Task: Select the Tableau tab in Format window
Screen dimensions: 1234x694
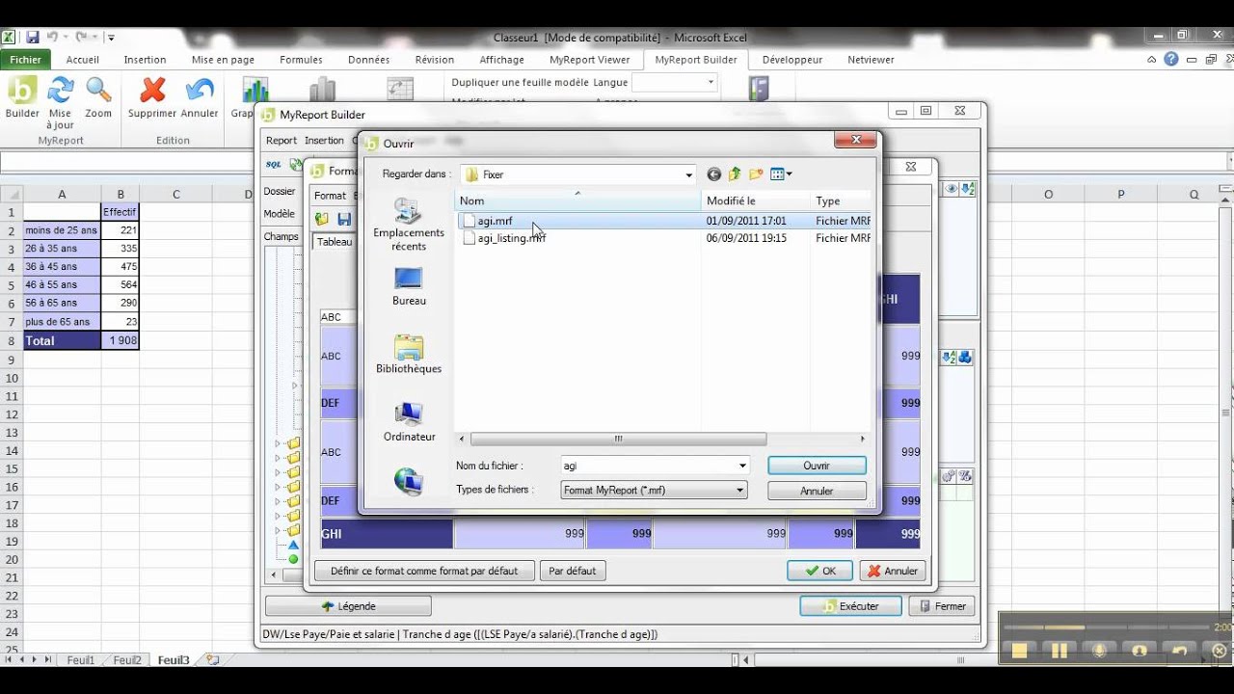Action: pos(335,242)
